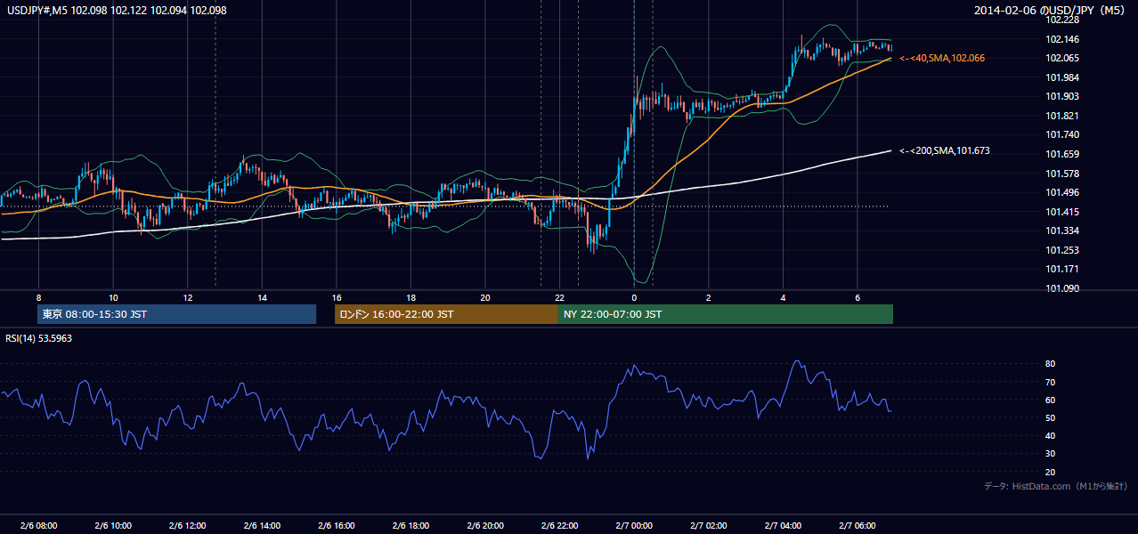Select the London 16:00-22:00 JST session bar
The image size is (1138, 534).
(x=446, y=314)
